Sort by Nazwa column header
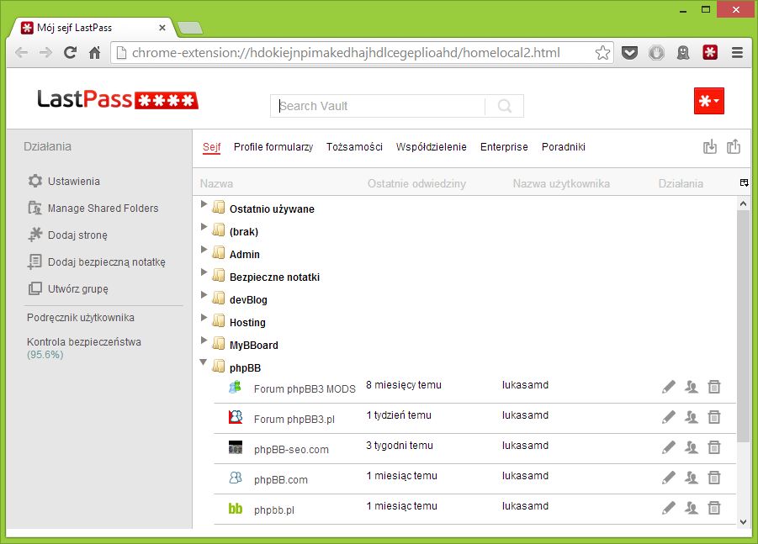This screenshot has height=544, width=758. click(x=216, y=183)
